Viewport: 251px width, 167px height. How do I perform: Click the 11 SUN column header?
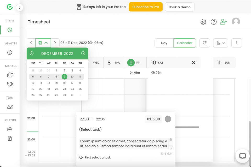[x=224, y=63]
